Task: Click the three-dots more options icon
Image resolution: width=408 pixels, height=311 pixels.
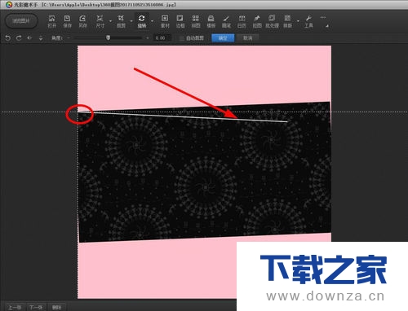Action: 323,17
